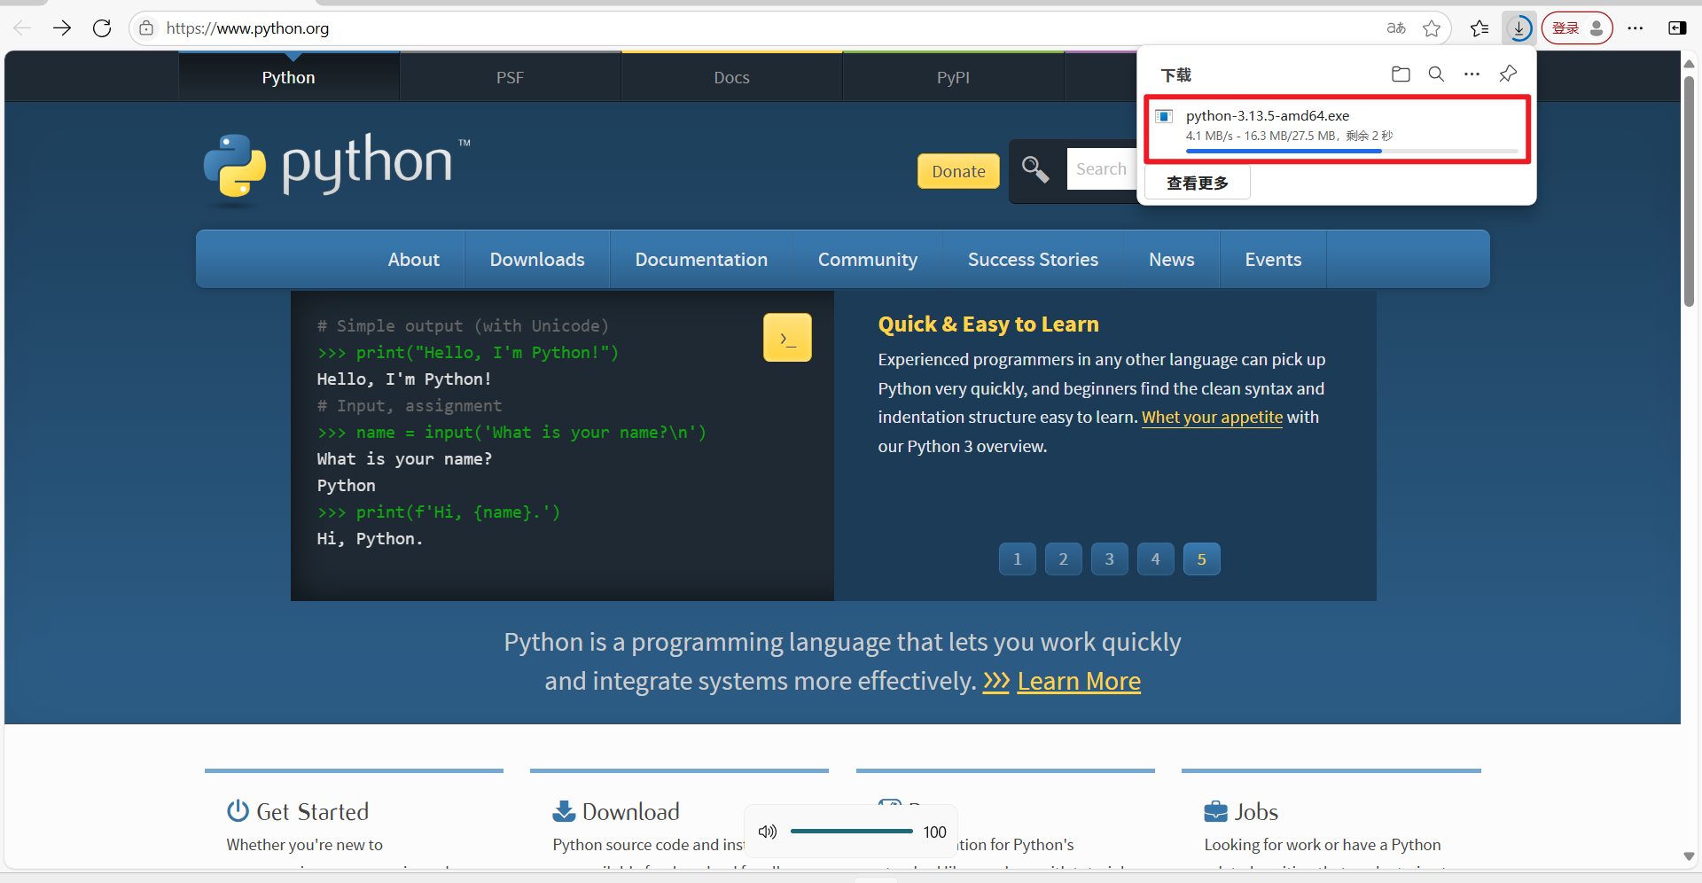Click the 登录 sign-in button
1702x883 pixels.
1577,28
